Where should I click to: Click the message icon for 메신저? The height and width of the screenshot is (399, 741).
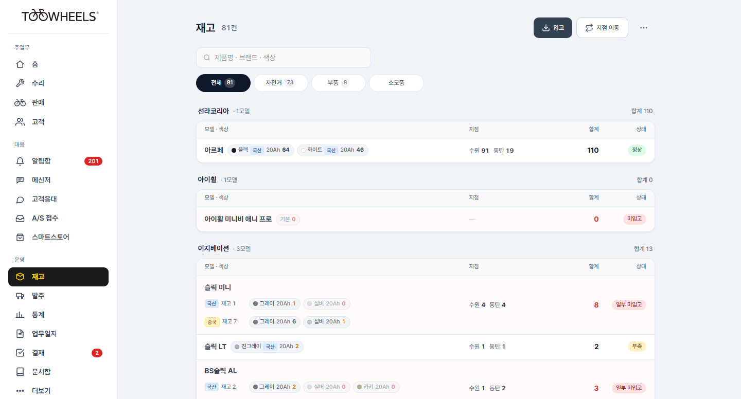20,180
